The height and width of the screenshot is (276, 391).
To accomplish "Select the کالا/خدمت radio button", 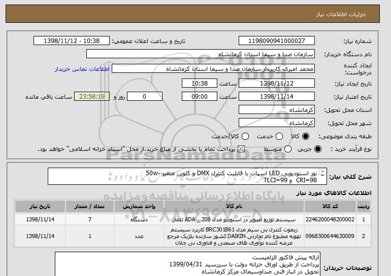I will [245, 136].
